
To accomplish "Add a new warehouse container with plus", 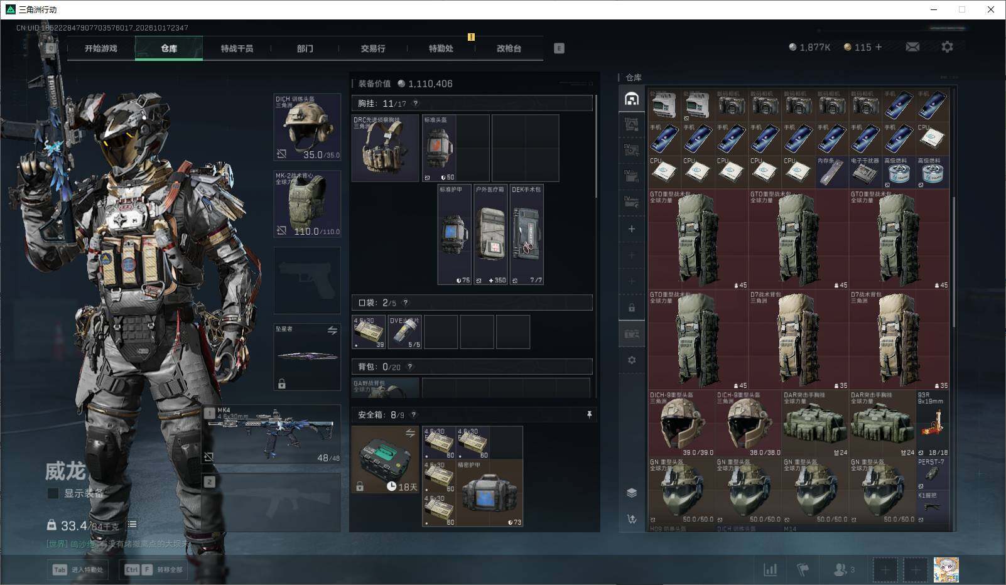I will pyautogui.click(x=632, y=229).
